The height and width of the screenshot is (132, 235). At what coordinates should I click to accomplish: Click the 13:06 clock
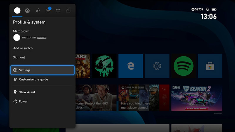coord(209,16)
